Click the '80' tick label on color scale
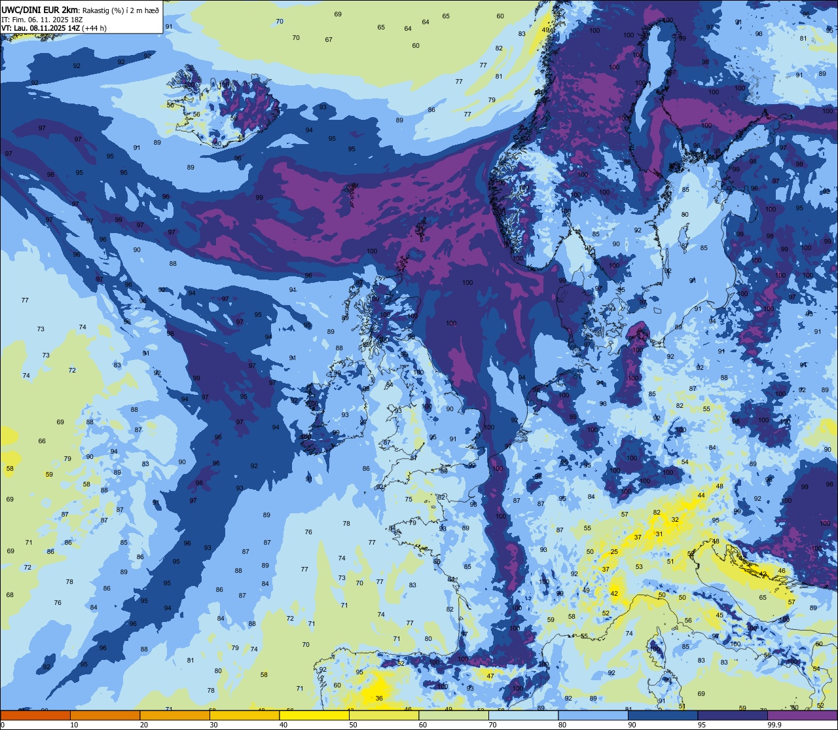The image size is (838, 730). (562, 725)
